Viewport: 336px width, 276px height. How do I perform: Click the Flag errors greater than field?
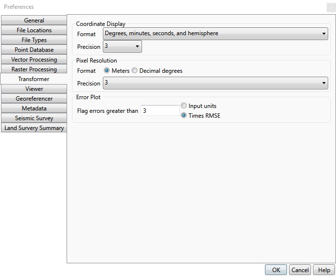pos(160,111)
